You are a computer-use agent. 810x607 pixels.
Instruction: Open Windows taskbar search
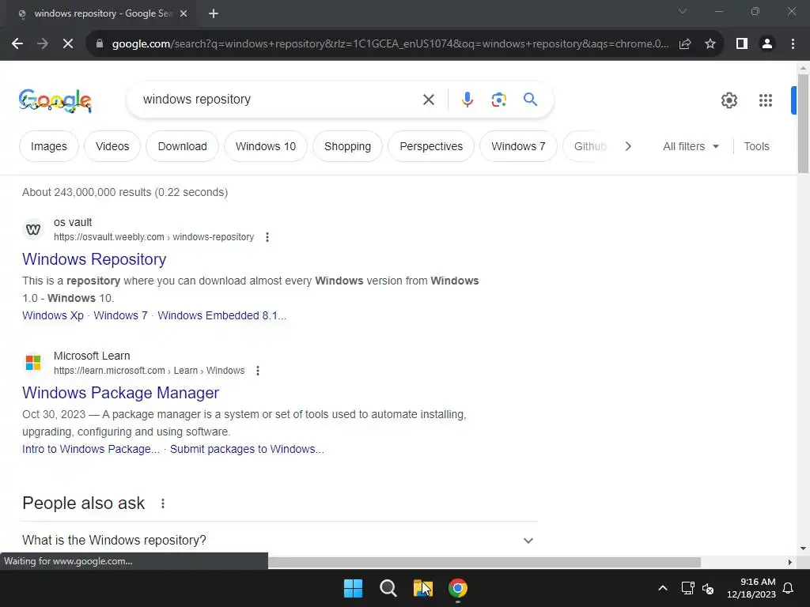[388, 588]
